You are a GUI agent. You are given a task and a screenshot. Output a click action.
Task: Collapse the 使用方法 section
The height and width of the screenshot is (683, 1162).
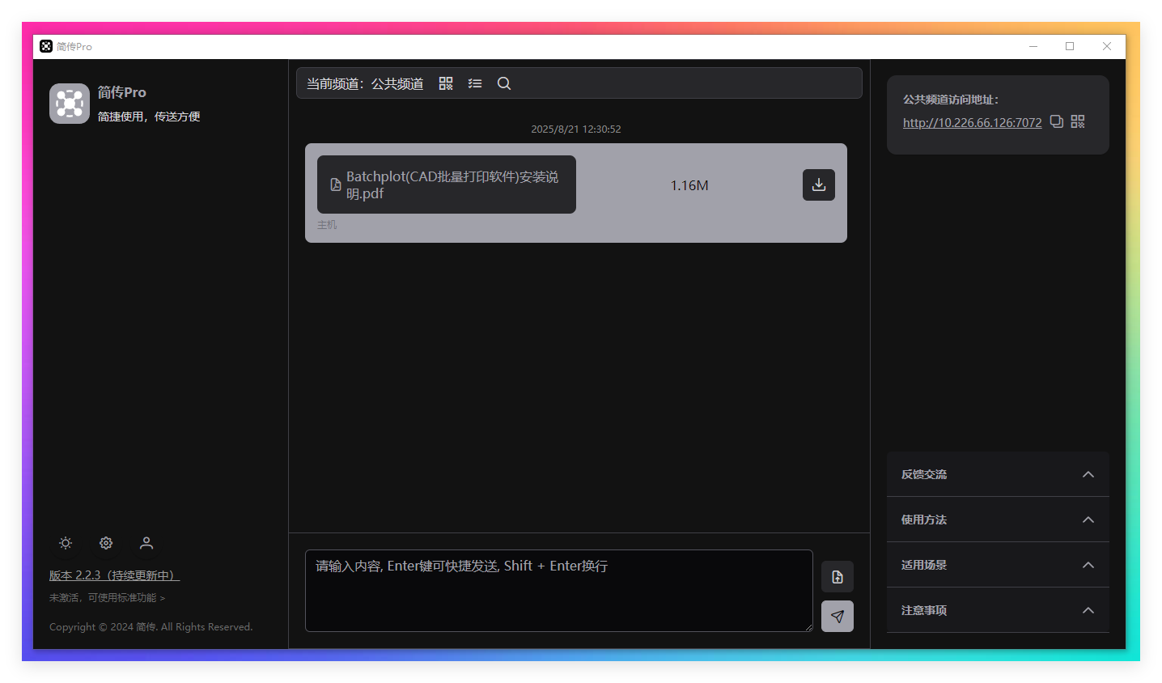[1088, 519]
